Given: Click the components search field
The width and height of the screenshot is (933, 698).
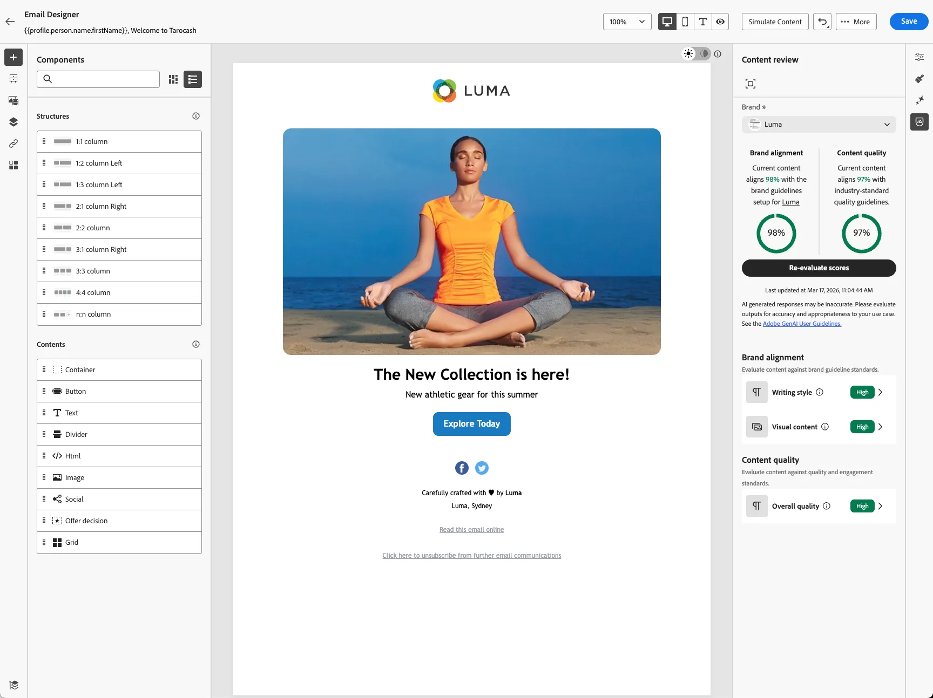Looking at the screenshot, I should click(x=98, y=79).
